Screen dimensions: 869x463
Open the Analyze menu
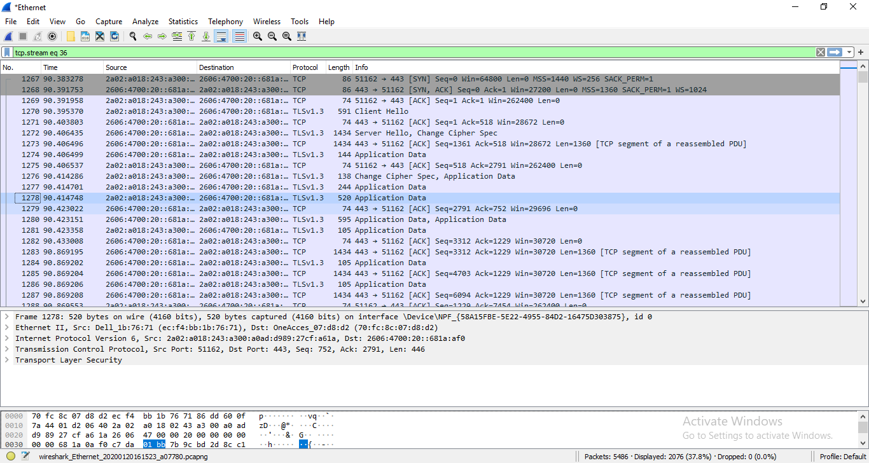tap(146, 21)
